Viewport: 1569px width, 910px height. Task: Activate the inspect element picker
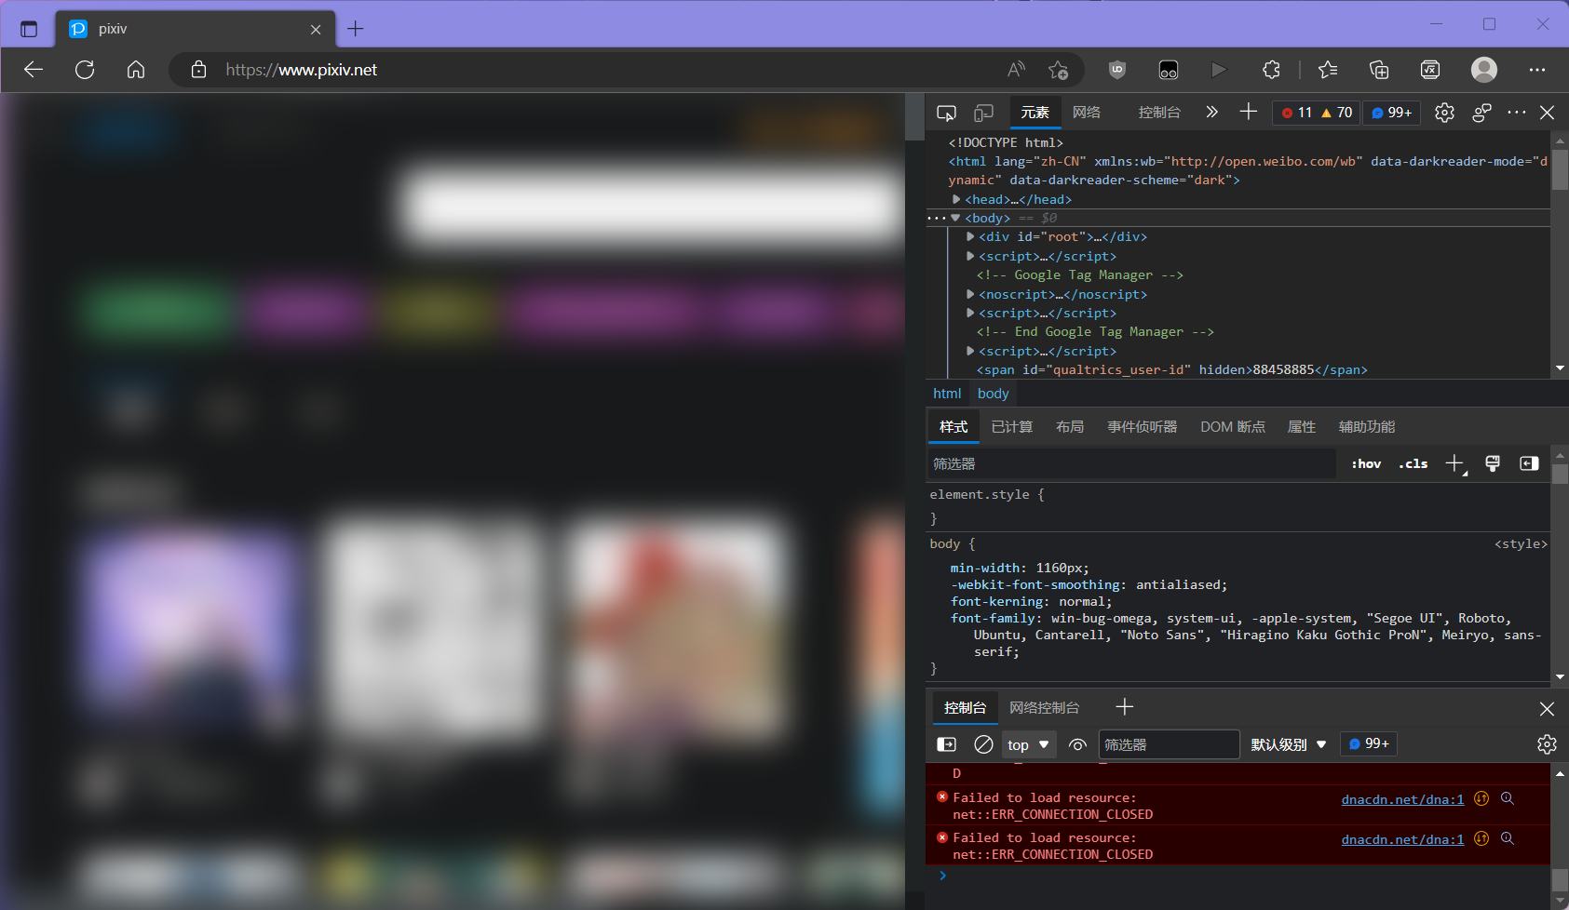coord(946,113)
